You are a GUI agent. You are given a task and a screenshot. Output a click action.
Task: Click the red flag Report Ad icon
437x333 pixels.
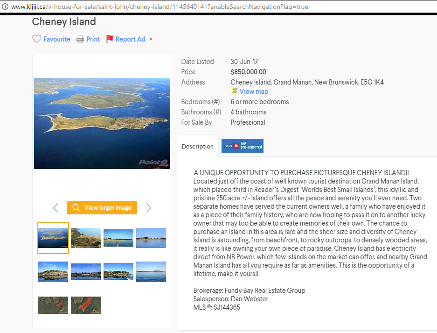point(110,38)
